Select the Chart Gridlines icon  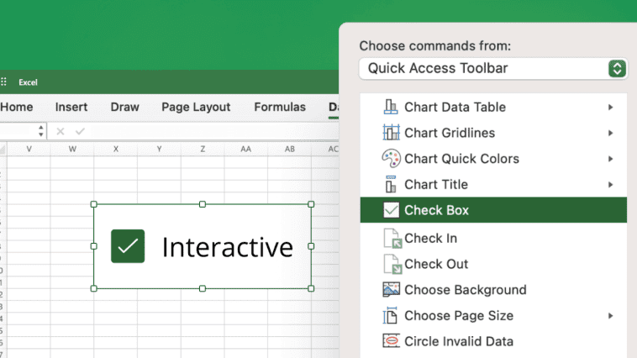pos(391,133)
